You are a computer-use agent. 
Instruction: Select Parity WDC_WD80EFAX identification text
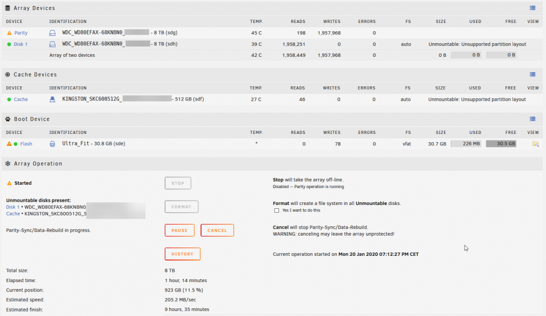pyautogui.click(x=120, y=32)
